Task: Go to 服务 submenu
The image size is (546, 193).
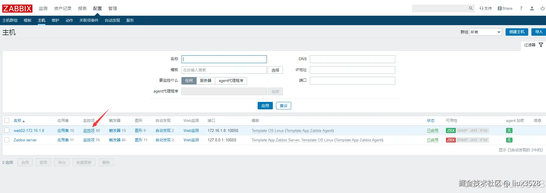Action: click(130, 20)
